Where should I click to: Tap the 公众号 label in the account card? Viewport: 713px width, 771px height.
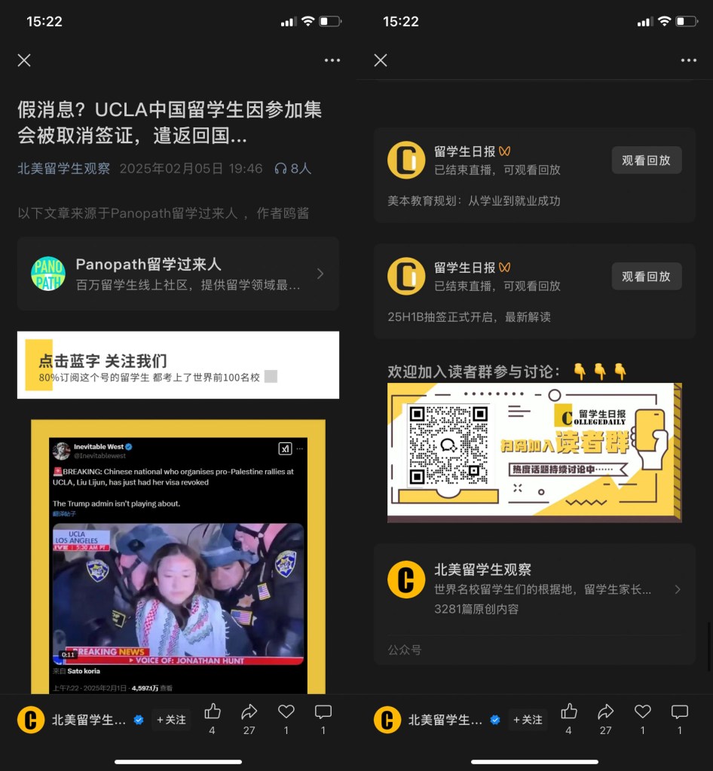pyautogui.click(x=405, y=650)
